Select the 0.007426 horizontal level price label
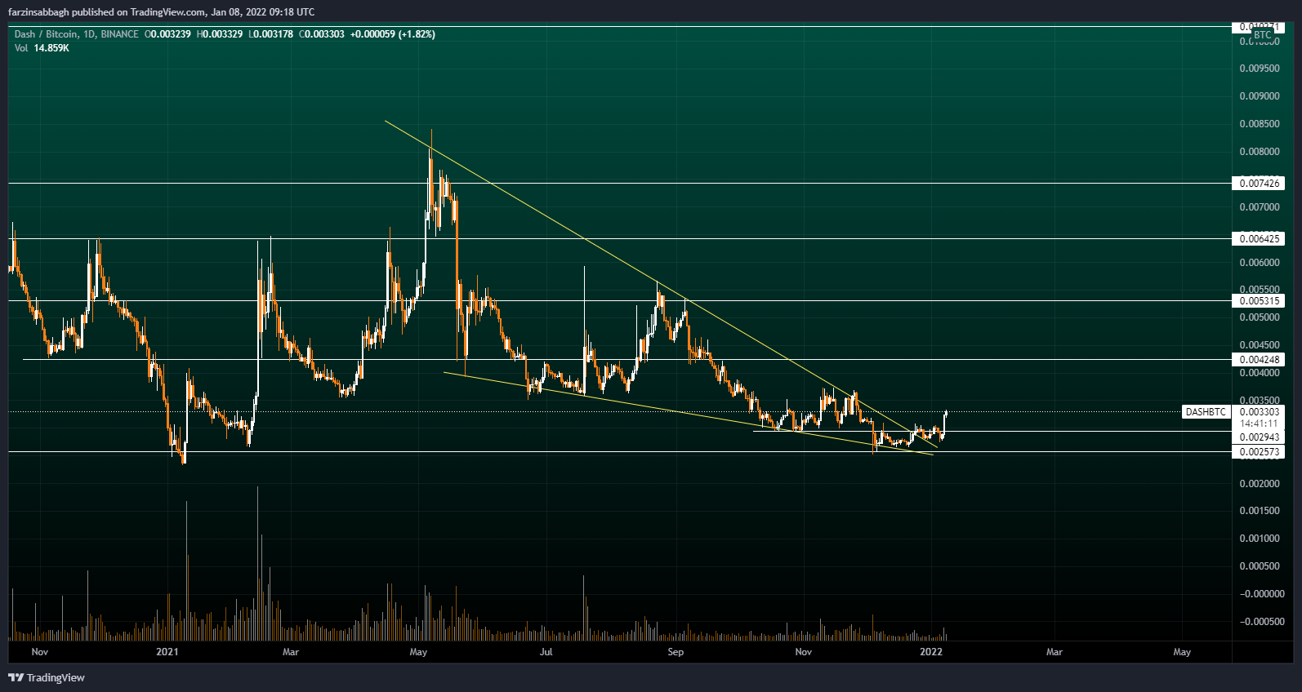1302x692 pixels. (x=1259, y=183)
